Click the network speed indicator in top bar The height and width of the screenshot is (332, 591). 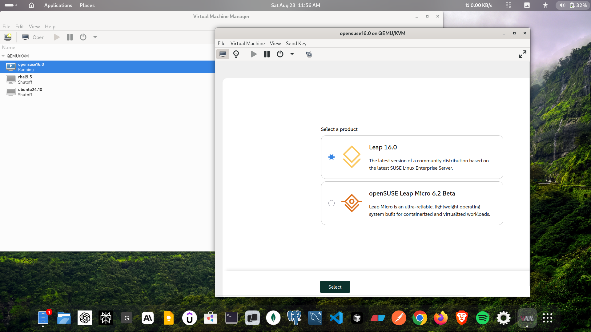coord(479,5)
